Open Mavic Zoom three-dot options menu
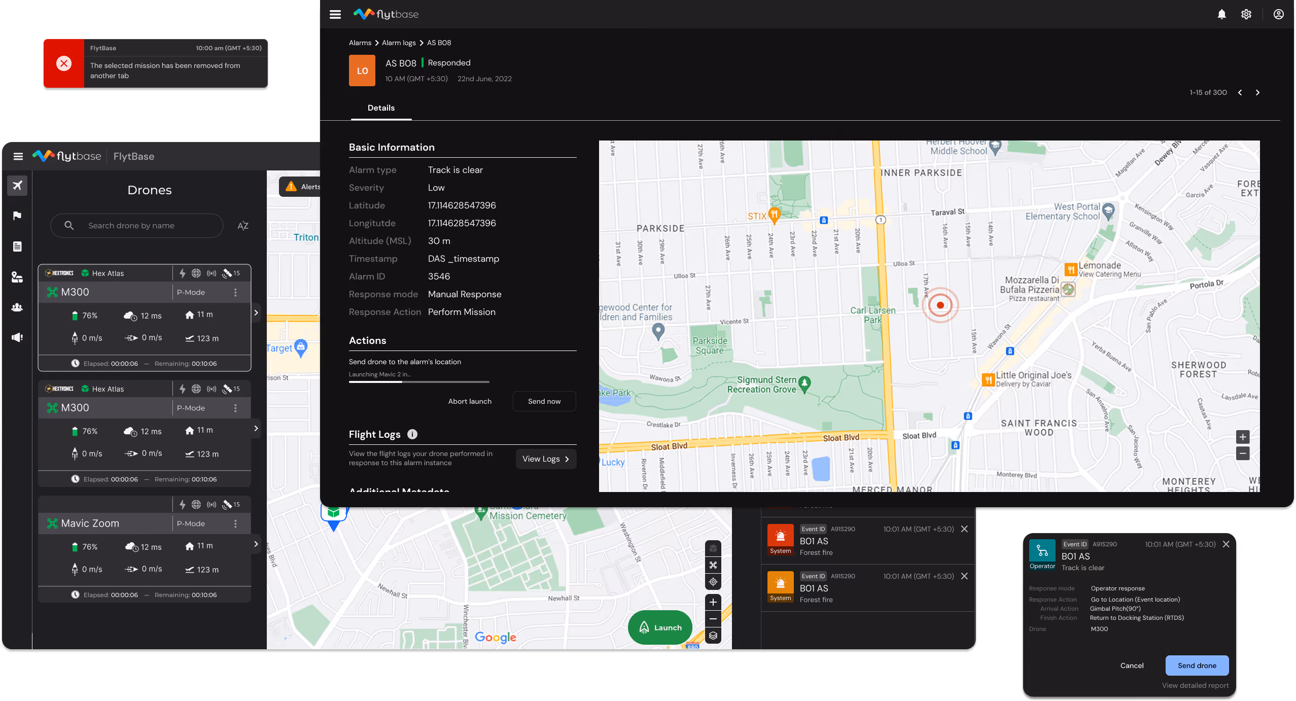This screenshot has width=1296, height=701. tap(235, 523)
